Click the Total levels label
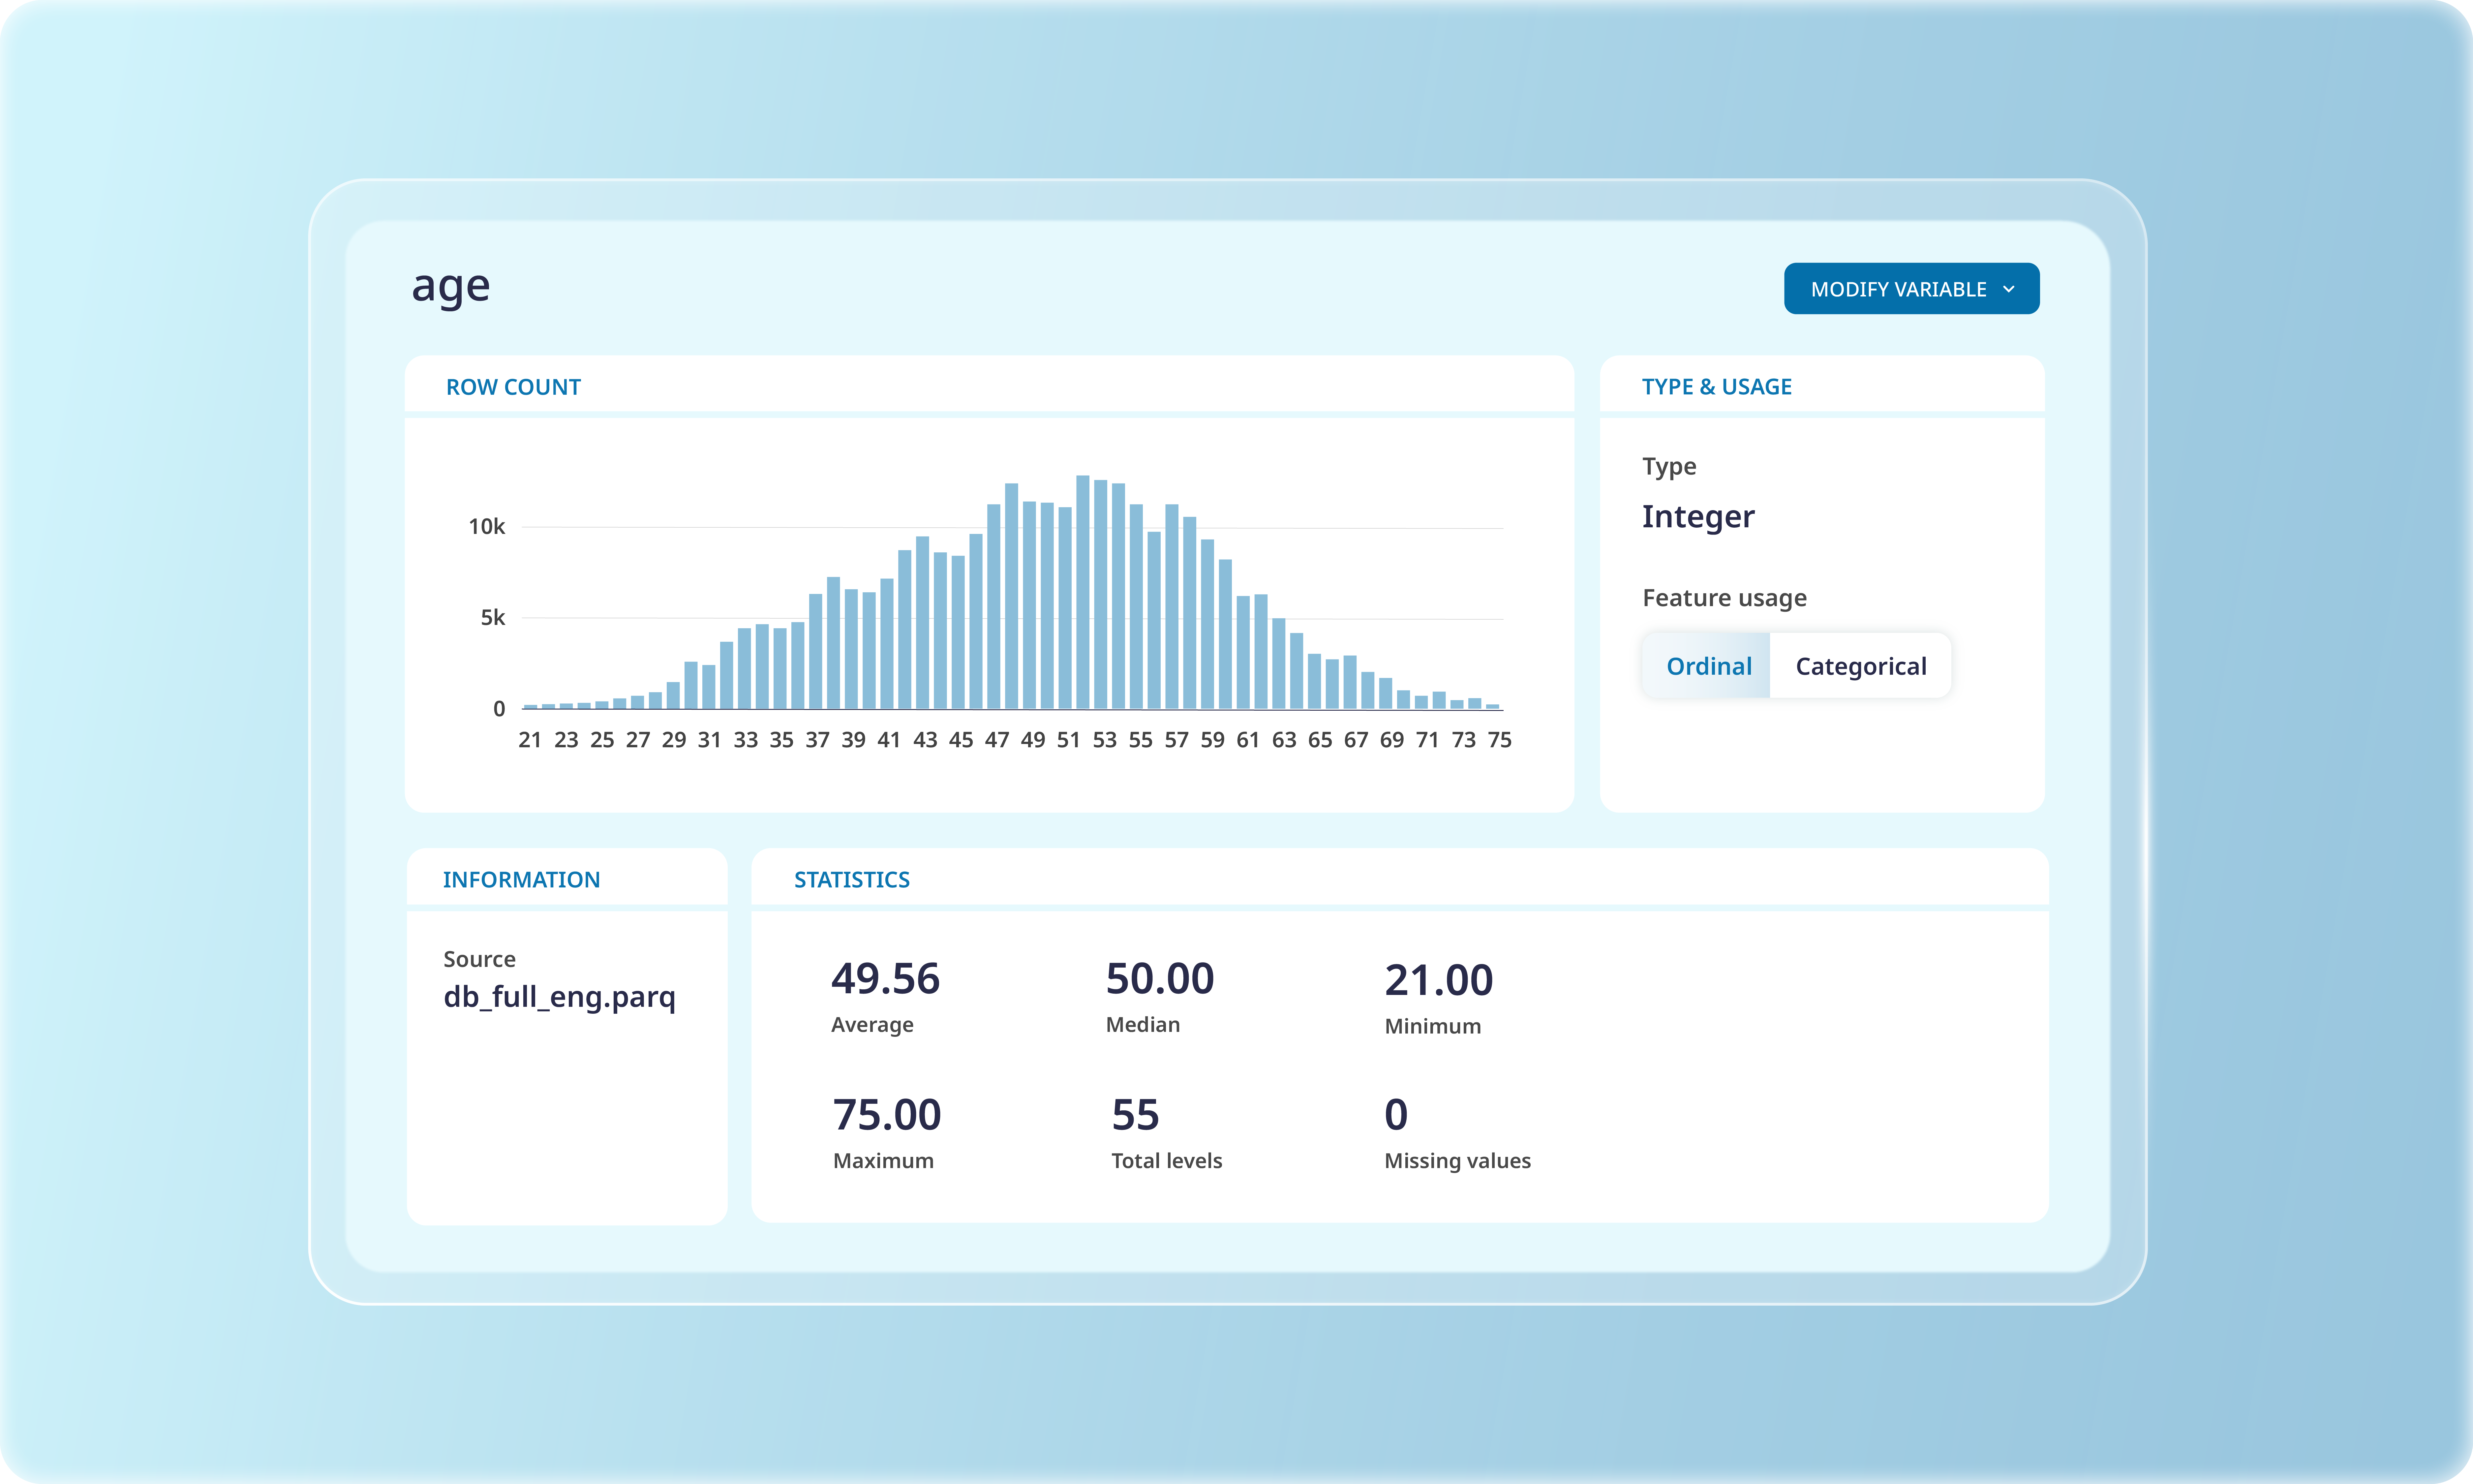Image resolution: width=2473 pixels, height=1484 pixels. tap(1167, 1161)
